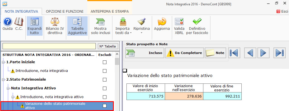Open the Ripristina dropdown arrow
Viewport: 289px width, 111px height.
[x=142, y=33]
